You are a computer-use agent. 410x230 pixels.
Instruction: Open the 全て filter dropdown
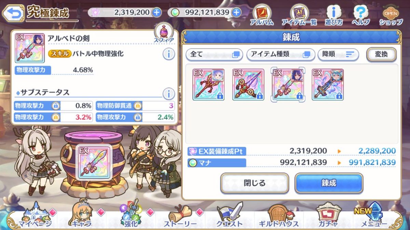(214, 55)
